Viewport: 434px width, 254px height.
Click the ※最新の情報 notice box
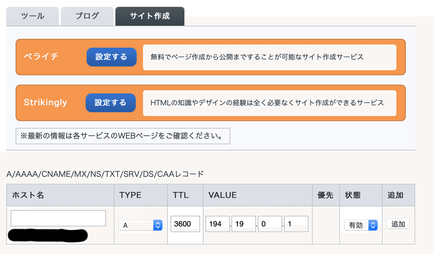(123, 136)
